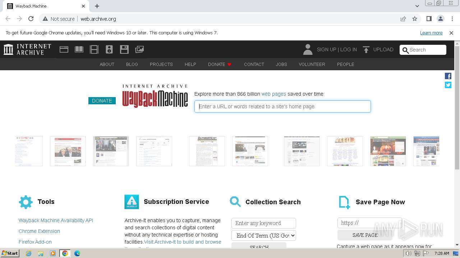Click the Archive-It subscription icon
The width and height of the screenshot is (460, 258).
[132, 202]
